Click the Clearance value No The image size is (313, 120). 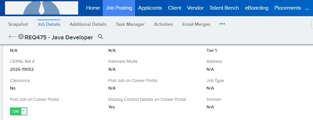pyautogui.click(x=13, y=88)
